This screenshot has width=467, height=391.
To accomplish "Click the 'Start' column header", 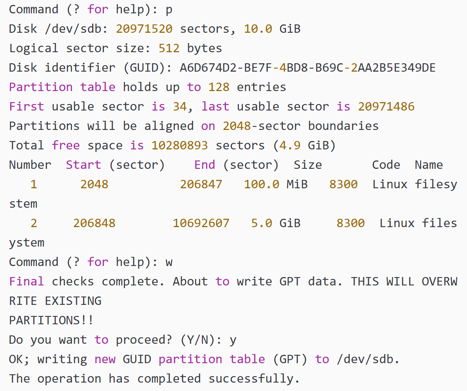I will tap(83, 165).
